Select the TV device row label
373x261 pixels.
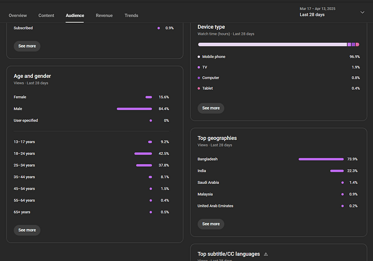pyautogui.click(x=204, y=67)
